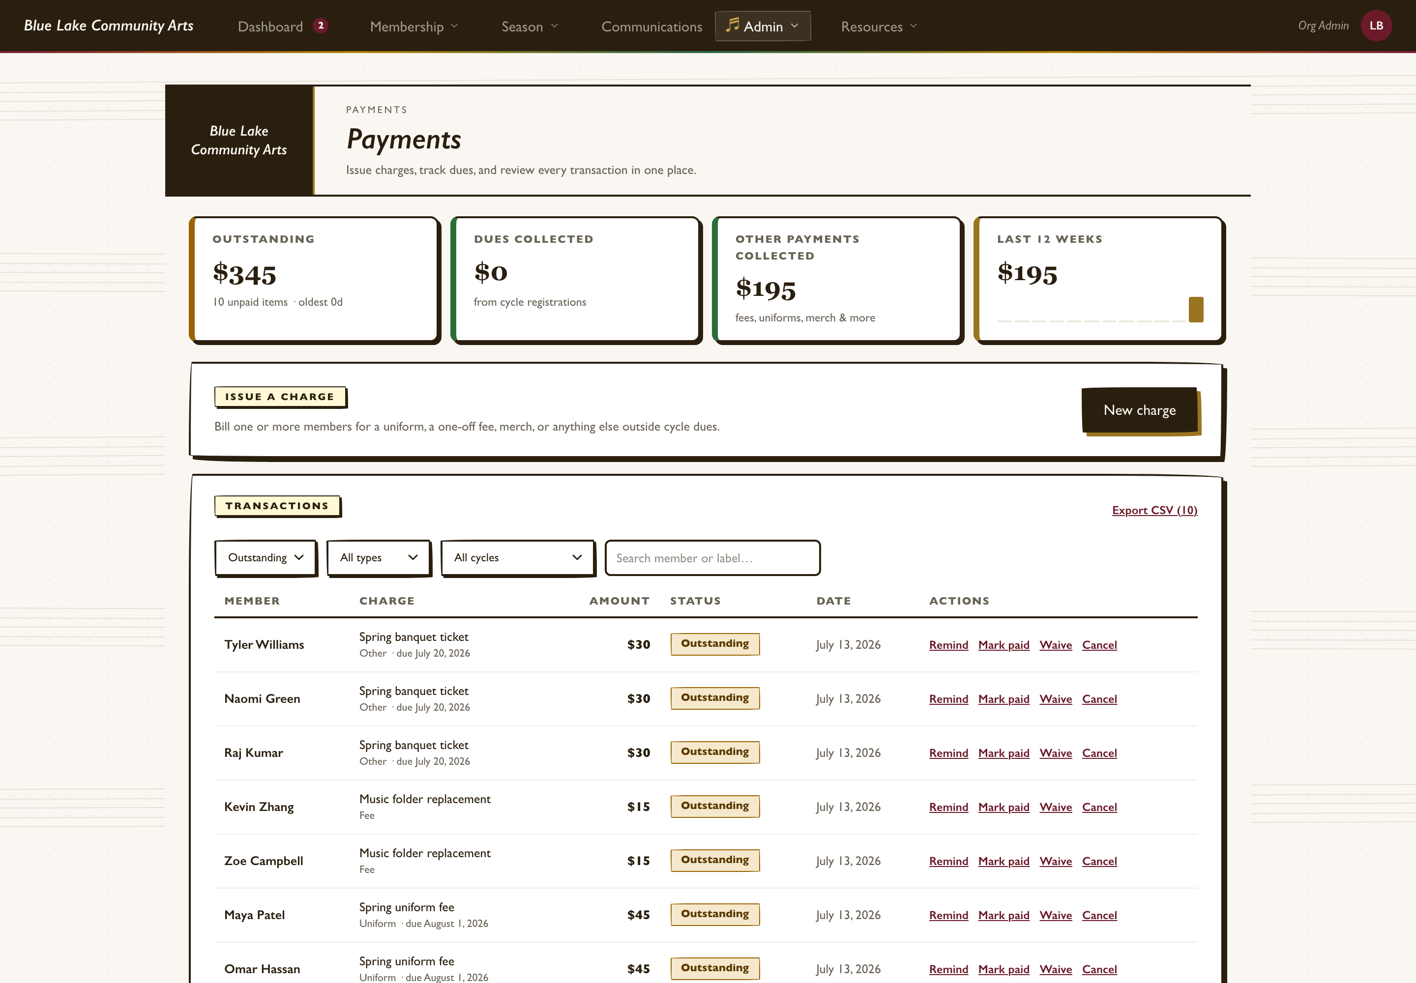Mark Maya Patel's uniform fee paid
This screenshot has width=1416, height=983.
(x=1003, y=916)
